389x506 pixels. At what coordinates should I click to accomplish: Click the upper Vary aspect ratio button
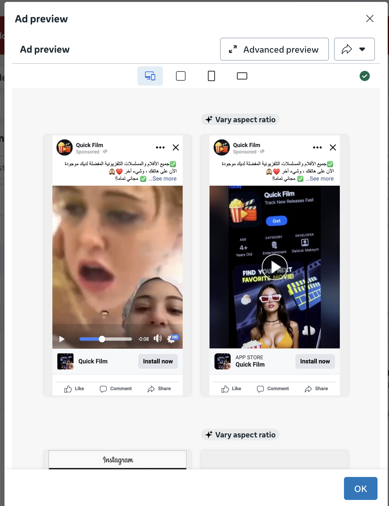[x=240, y=120]
